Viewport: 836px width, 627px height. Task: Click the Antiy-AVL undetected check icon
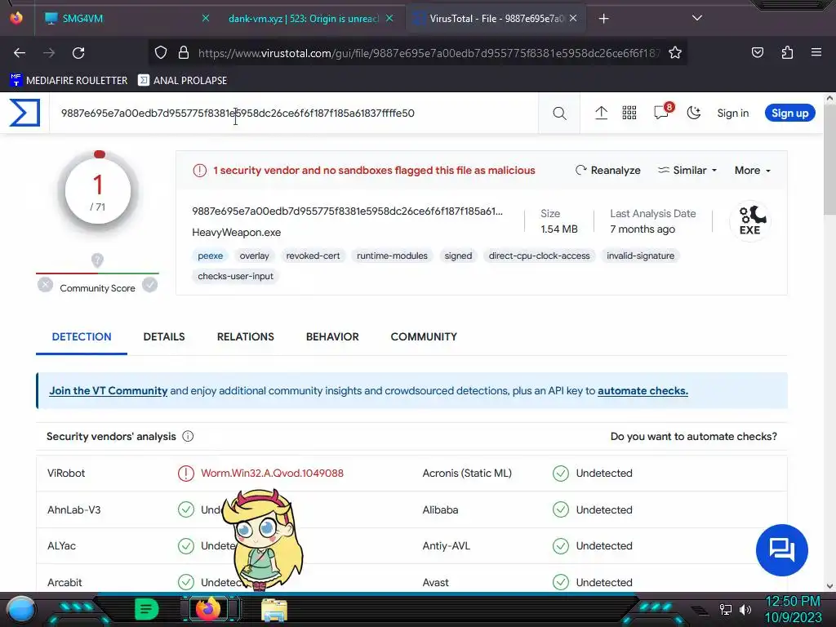tap(561, 546)
